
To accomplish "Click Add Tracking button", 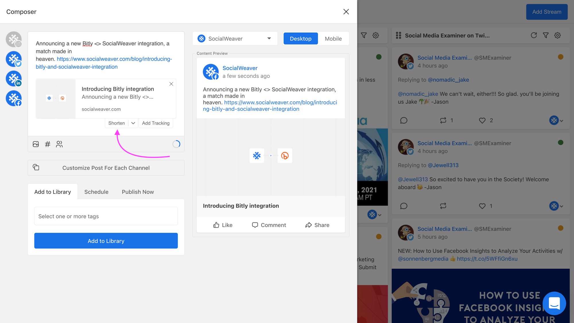I will coord(156,123).
